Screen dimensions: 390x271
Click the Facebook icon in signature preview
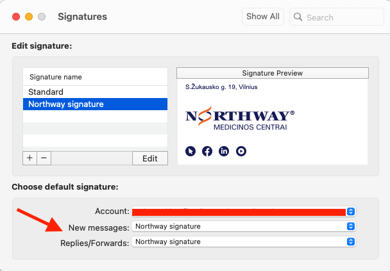pyautogui.click(x=207, y=151)
